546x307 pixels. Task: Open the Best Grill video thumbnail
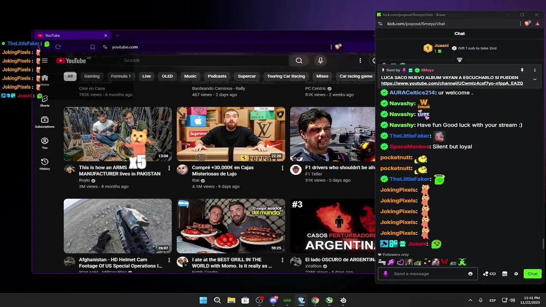coord(231,226)
